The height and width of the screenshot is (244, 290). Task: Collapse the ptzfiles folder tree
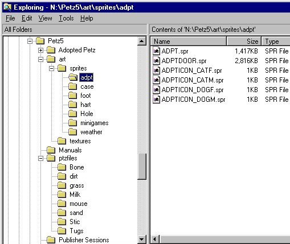pyautogui.click(x=40, y=158)
